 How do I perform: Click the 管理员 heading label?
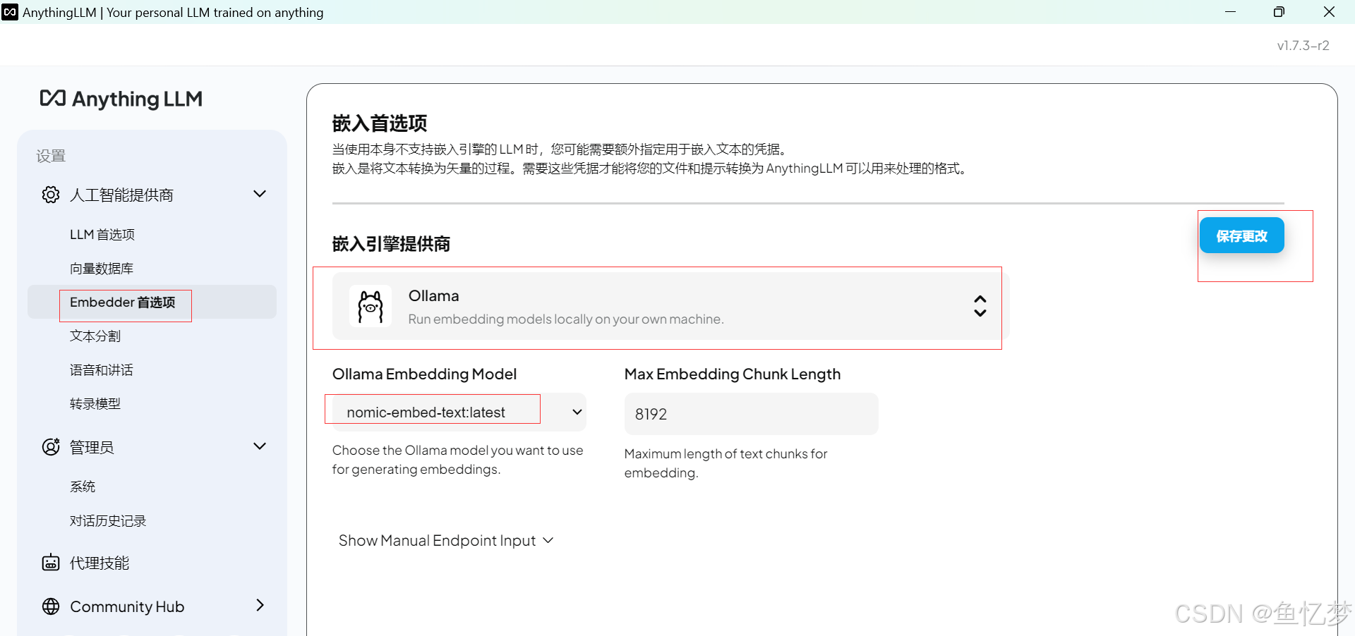[92, 448]
